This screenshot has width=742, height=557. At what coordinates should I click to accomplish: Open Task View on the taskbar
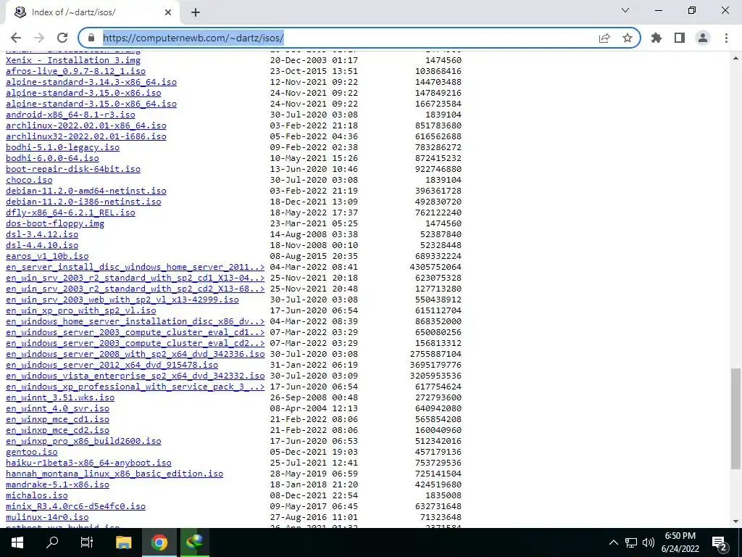(x=87, y=542)
